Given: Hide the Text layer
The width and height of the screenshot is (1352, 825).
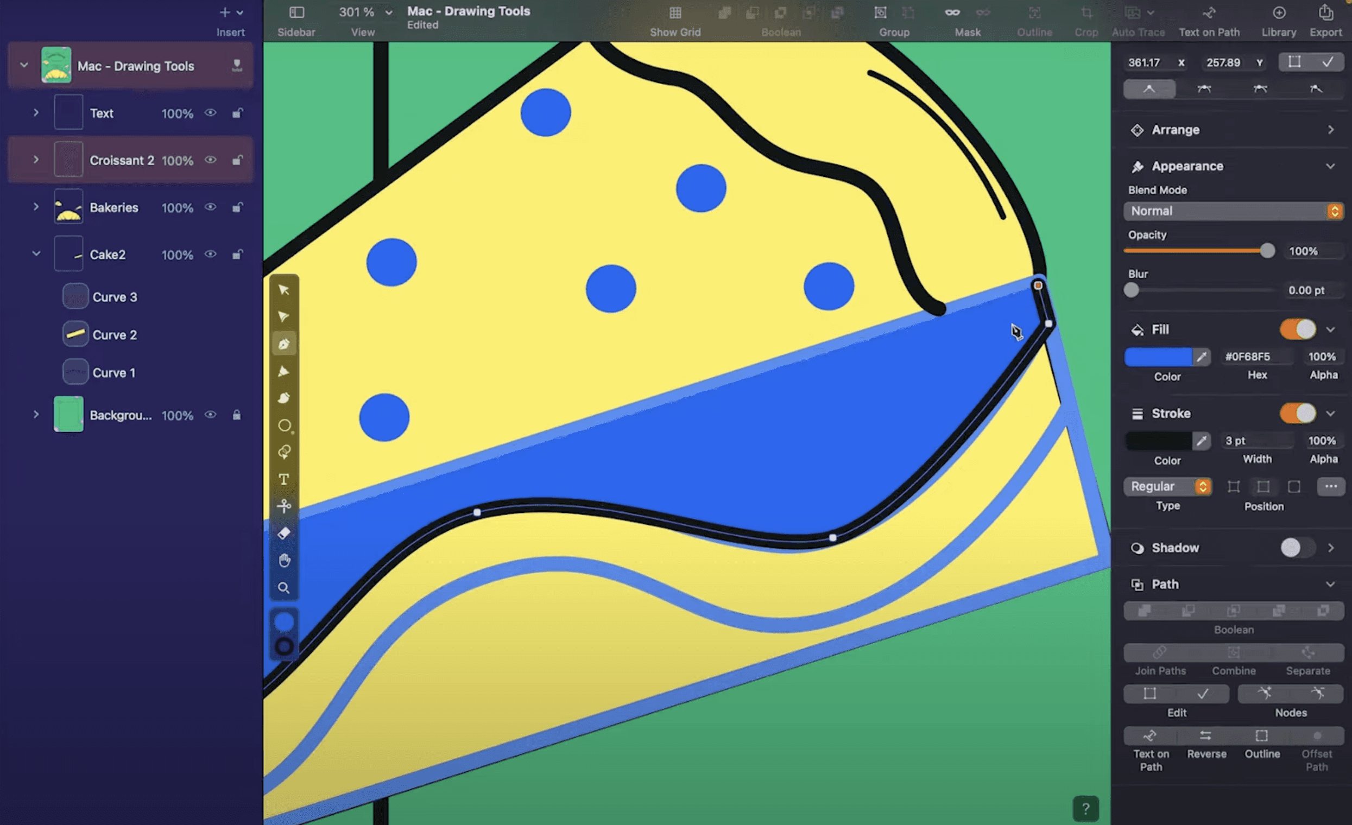Looking at the screenshot, I should (x=211, y=113).
